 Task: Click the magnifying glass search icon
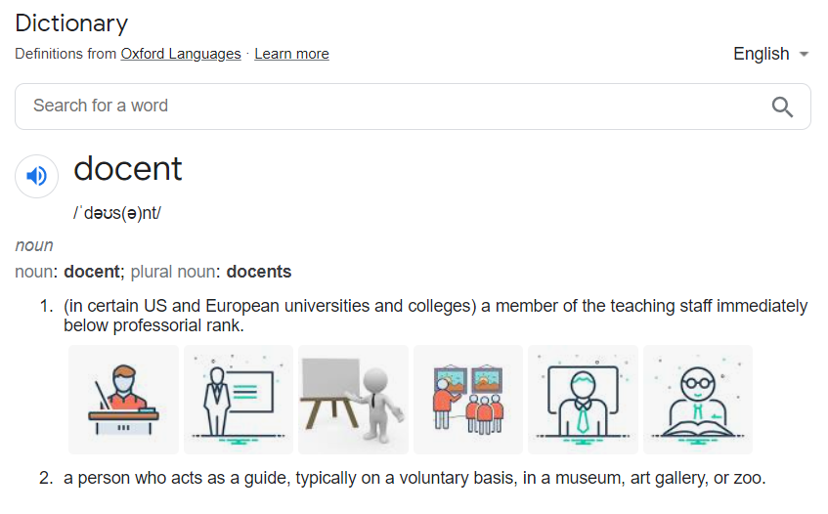tap(782, 107)
